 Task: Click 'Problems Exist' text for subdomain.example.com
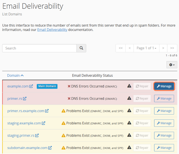78,148
